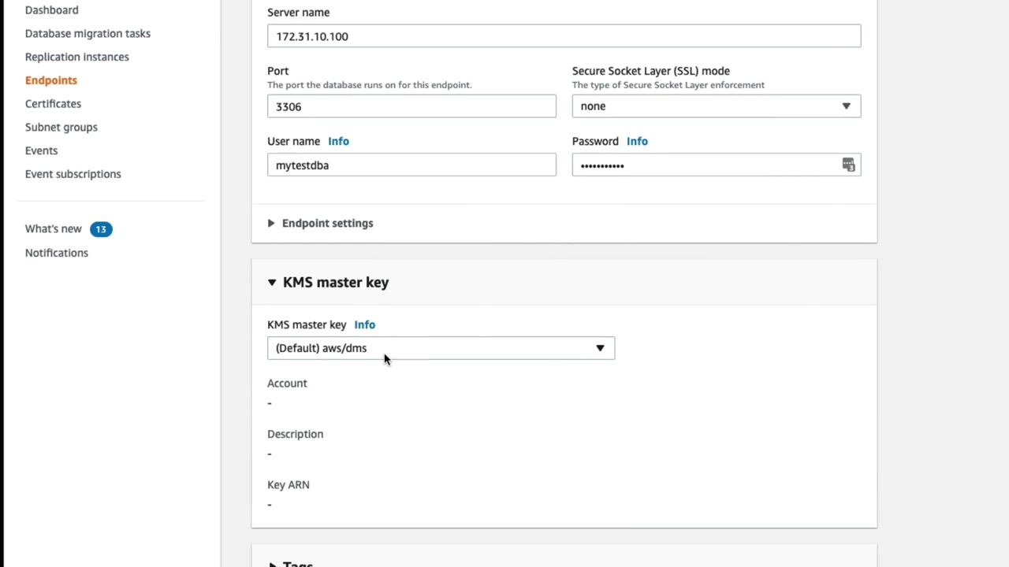Click the Info link beside User name
The width and height of the screenshot is (1009, 567).
[x=338, y=141]
